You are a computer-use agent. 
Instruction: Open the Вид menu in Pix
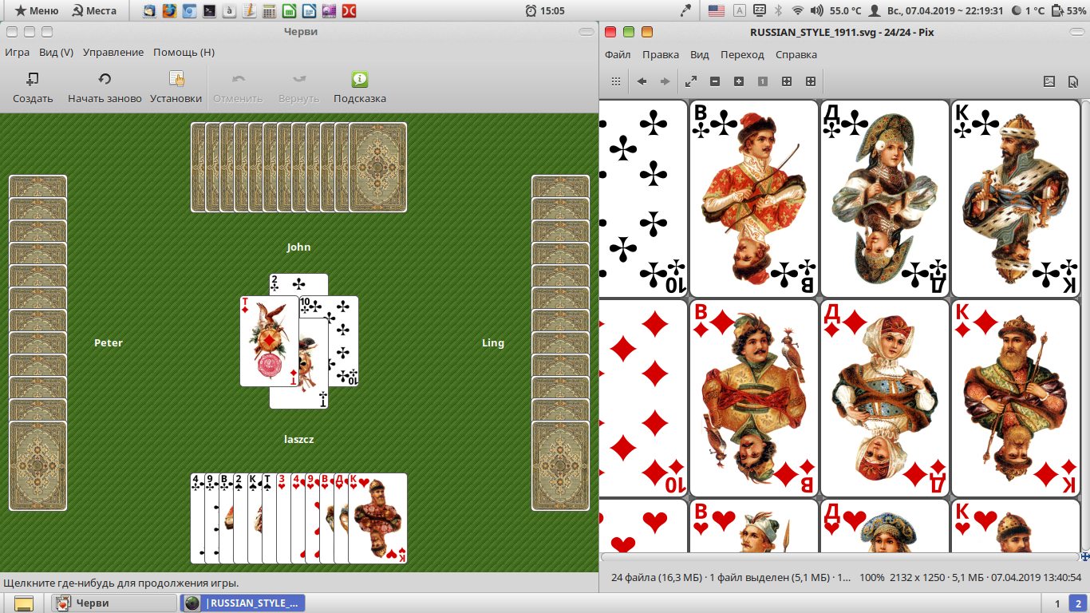pyautogui.click(x=700, y=54)
